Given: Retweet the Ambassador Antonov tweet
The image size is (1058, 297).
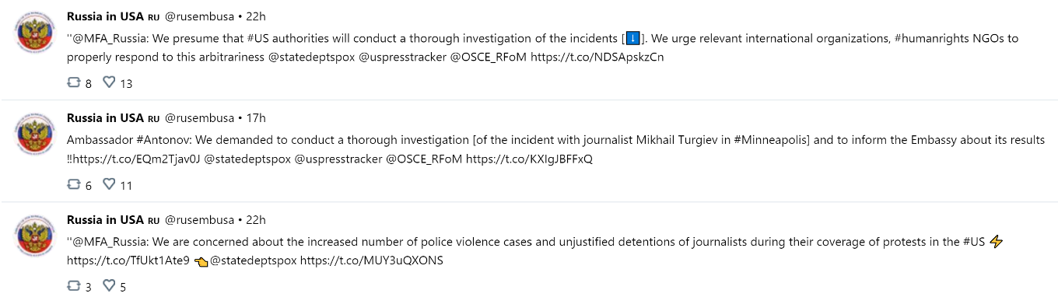Looking at the screenshot, I should (74, 184).
